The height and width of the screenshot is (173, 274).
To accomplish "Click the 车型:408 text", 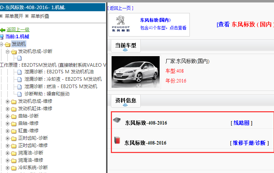I will tap(175, 71).
